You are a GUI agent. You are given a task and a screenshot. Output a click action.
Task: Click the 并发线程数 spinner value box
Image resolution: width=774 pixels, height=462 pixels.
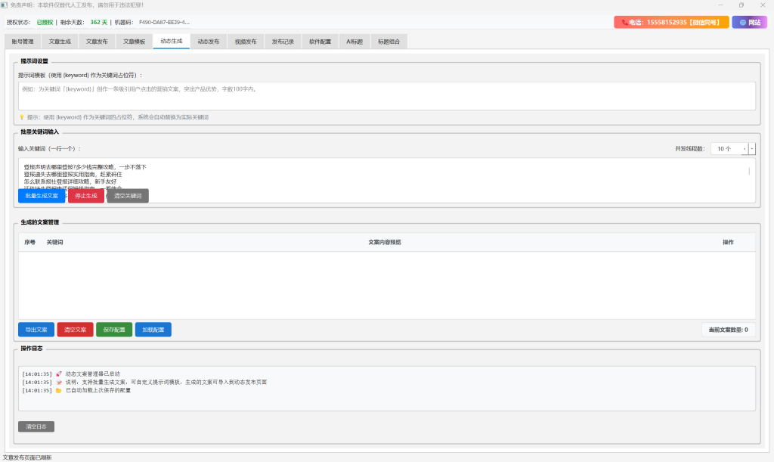[x=725, y=149]
